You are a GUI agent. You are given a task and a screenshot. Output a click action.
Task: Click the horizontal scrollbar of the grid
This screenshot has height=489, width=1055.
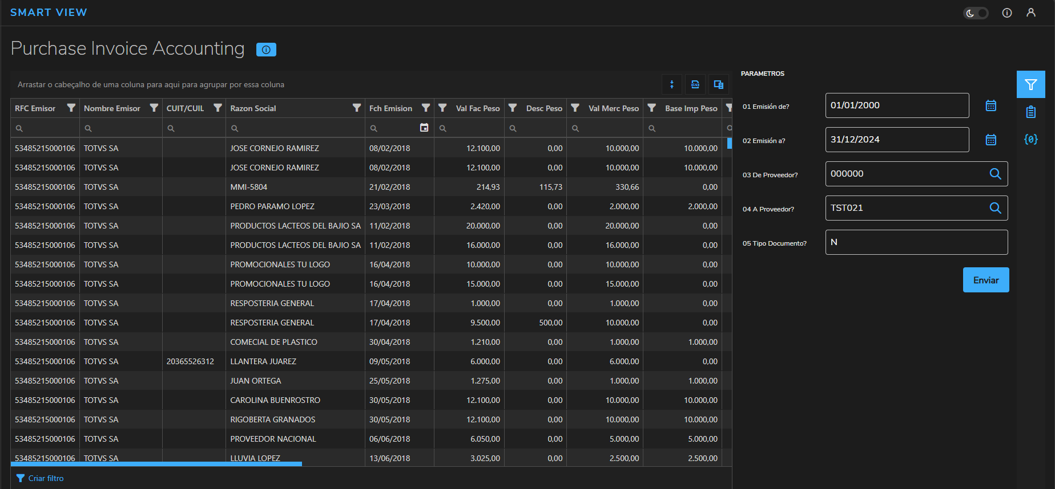click(156, 464)
